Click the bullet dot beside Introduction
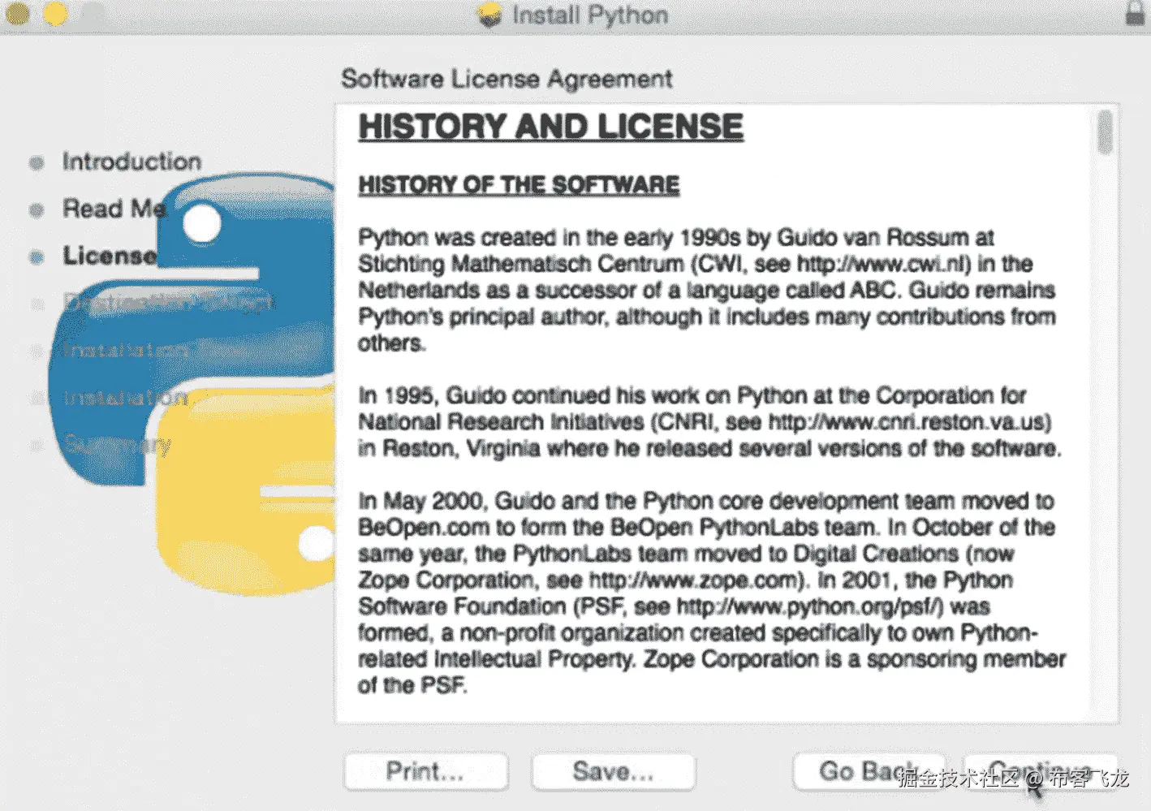The width and height of the screenshot is (1151, 811). (36, 162)
